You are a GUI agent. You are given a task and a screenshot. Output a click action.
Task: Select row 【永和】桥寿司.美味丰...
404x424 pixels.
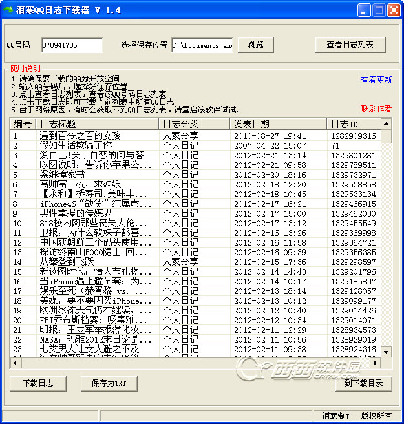tap(195, 194)
